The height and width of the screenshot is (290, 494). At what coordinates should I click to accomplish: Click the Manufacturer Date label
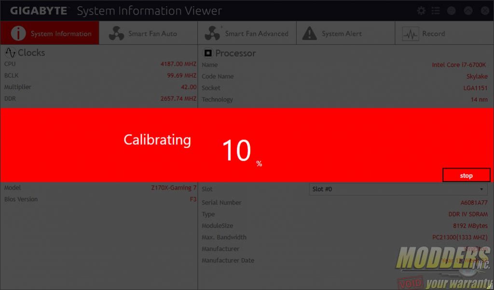(228, 261)
